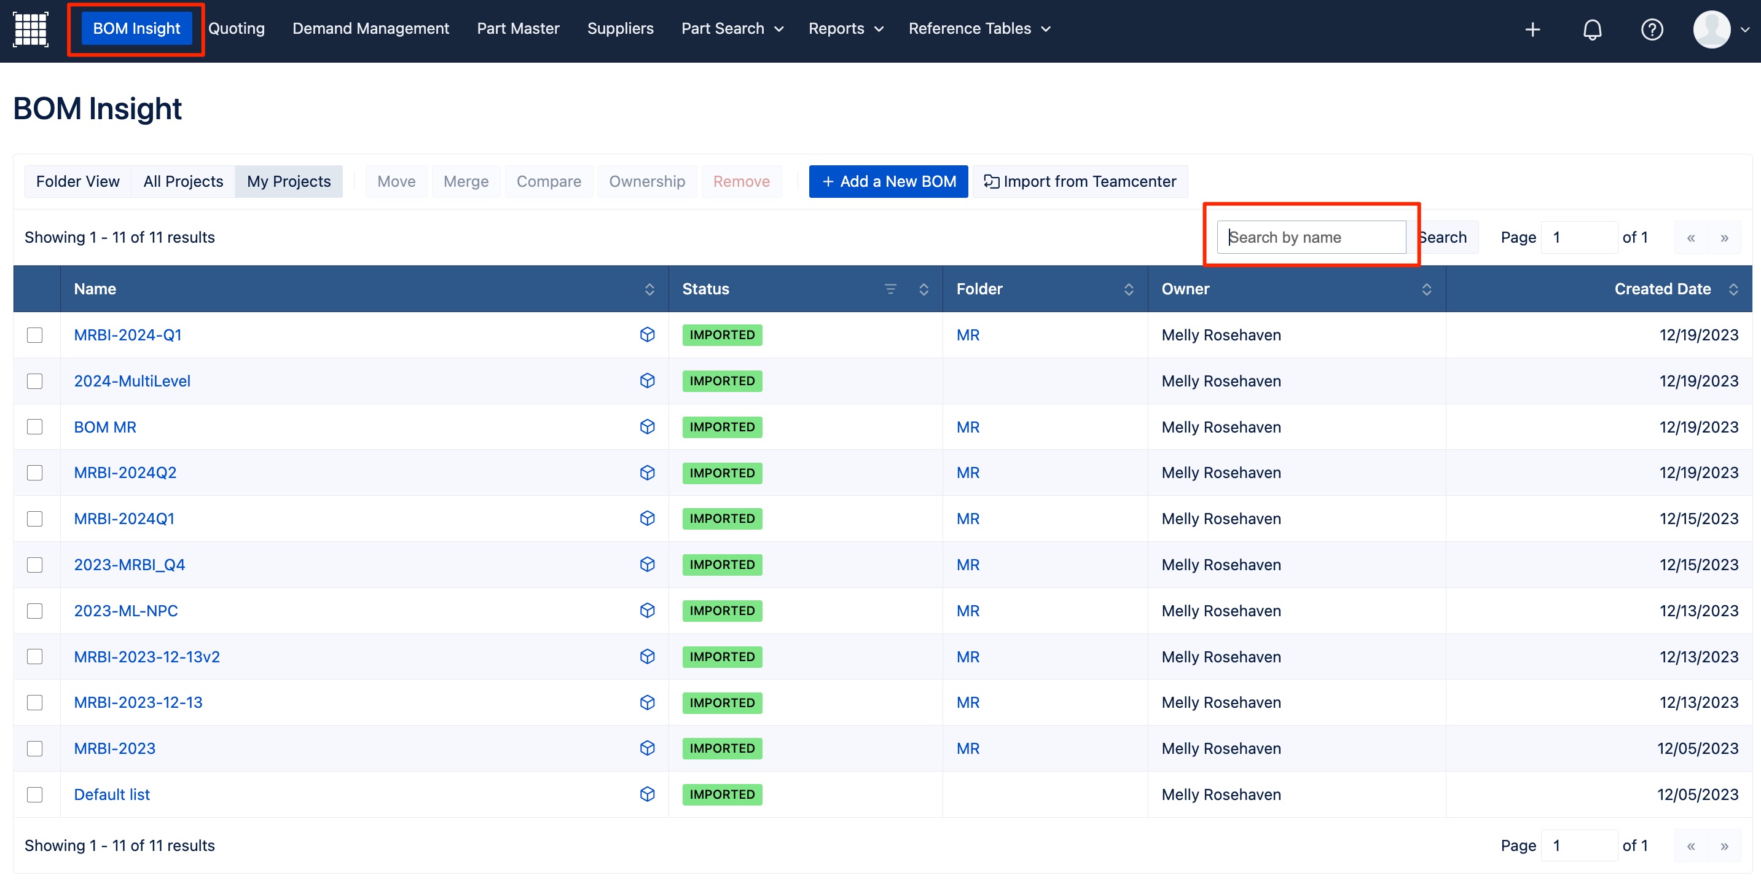Open Demand Management nav item
1761x886 pixels.
coord(371,29)
